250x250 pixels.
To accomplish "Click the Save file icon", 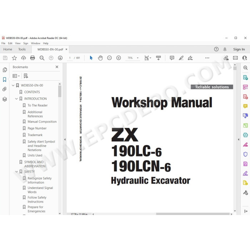I will 5,58.
